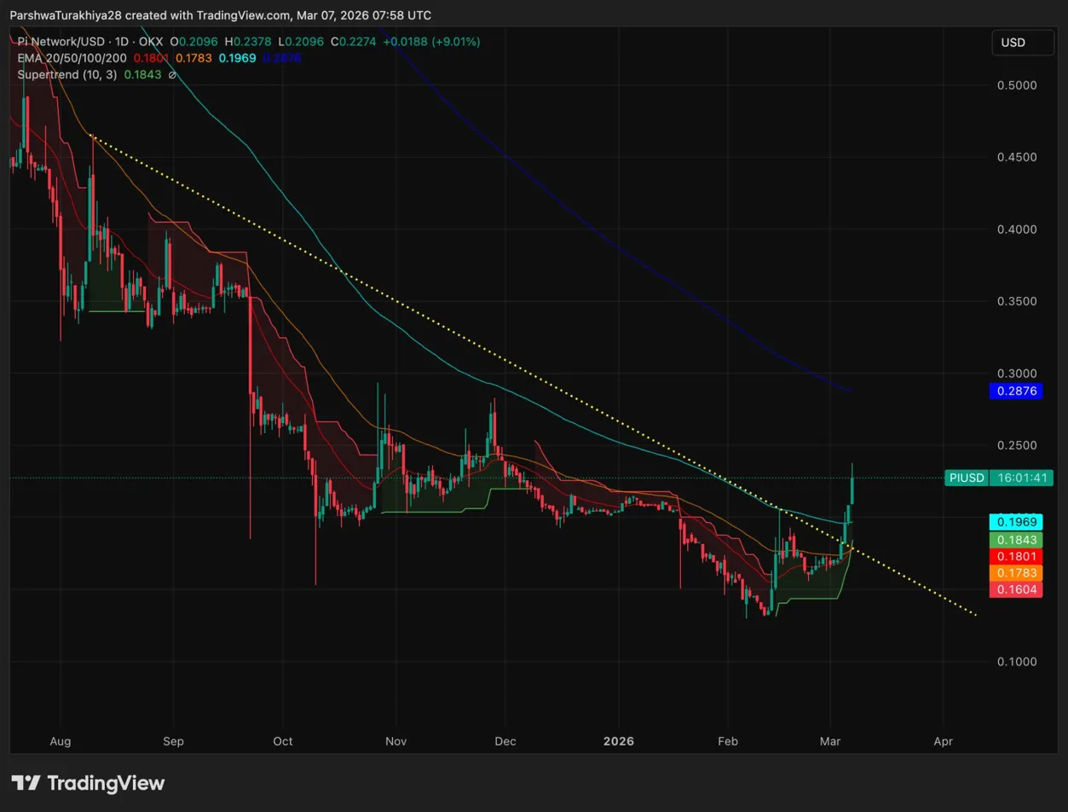Click the green PIUSD countdown label
Viewport: 1068px width, 812px height.
[x=966, y=478]
